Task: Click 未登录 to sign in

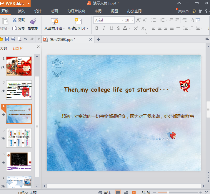Action: (x=183, y=11)
